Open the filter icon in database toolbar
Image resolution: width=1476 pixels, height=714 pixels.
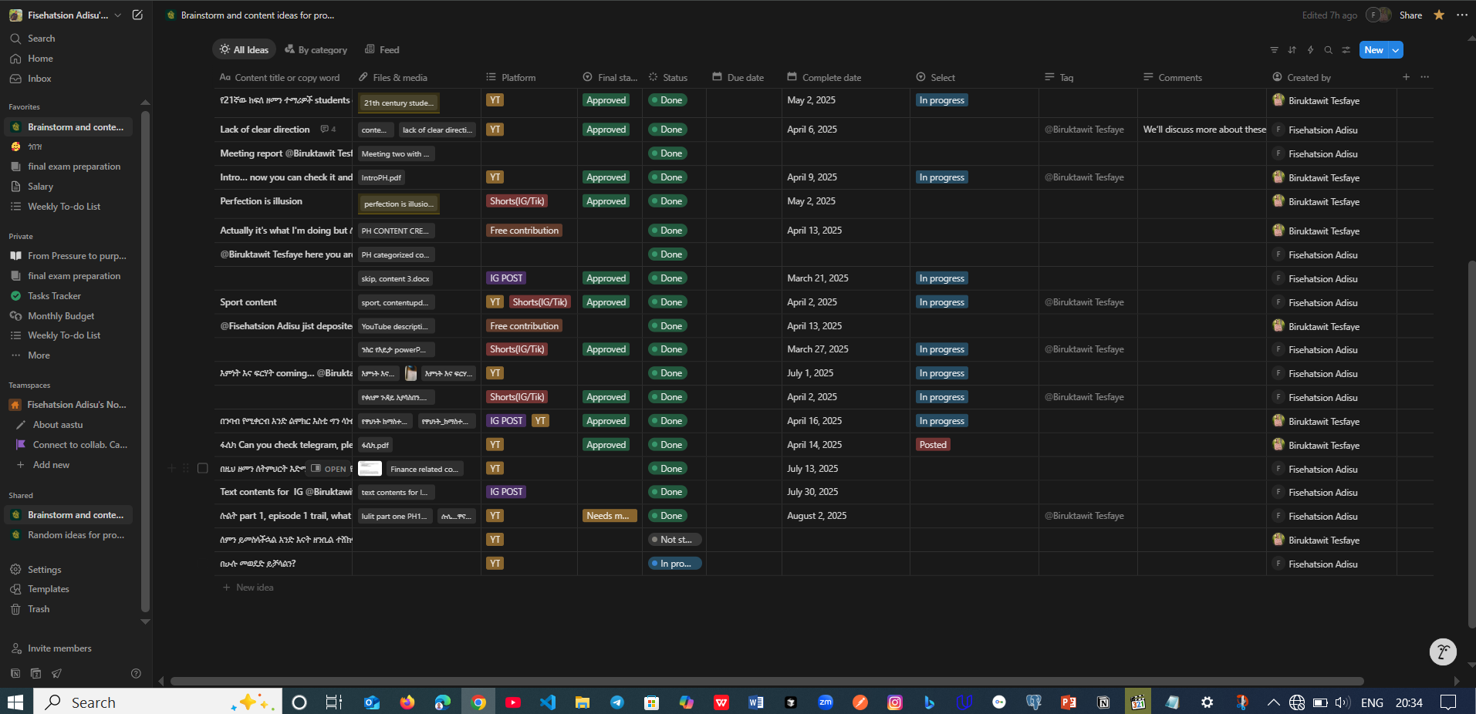tap(1274, 50)
